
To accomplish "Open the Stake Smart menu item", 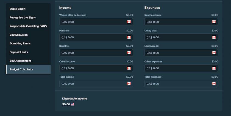I will (17, 9).
